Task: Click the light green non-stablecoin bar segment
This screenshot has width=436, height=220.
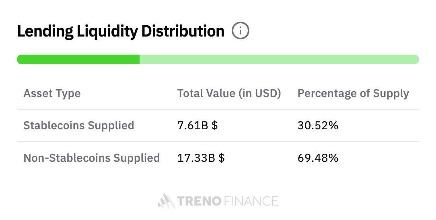Action: click(279, 59)
